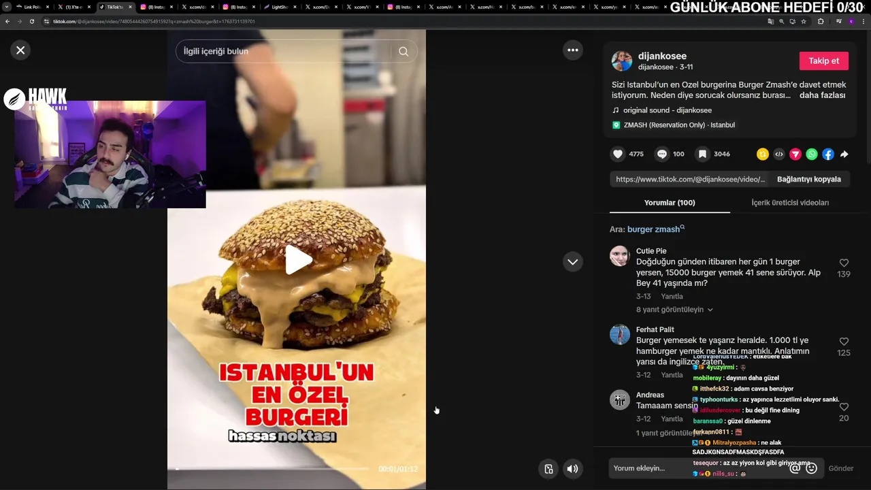871x490 pixels.
Task: Click Ferhat Palit commenter name
Action: tap(655, 329)
